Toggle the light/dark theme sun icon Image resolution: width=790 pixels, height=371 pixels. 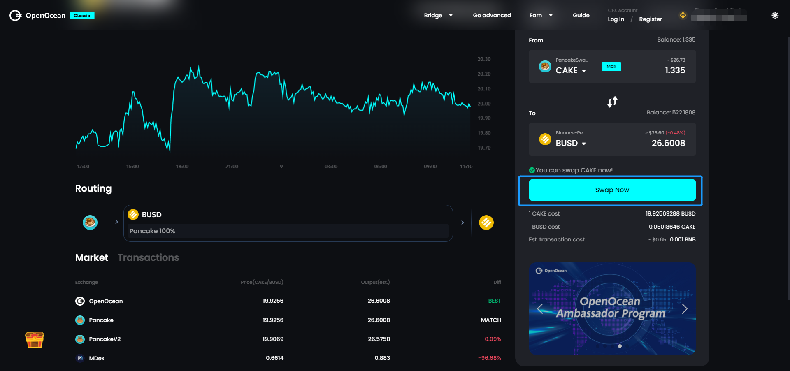pyautogui.click(x=775, y=15)
